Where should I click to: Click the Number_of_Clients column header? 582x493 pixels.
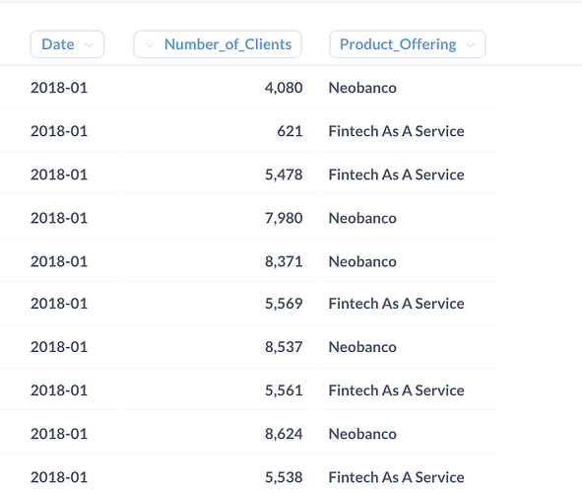(218, 44)
